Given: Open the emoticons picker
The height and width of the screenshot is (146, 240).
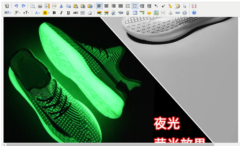Looking at the screenshot, I should (x=149, y=13).
